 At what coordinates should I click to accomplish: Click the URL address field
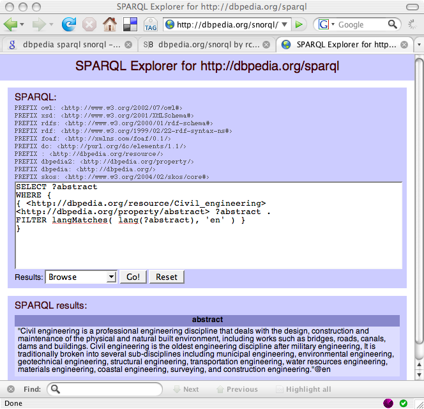pyautogui.click(x=227, y=25)
